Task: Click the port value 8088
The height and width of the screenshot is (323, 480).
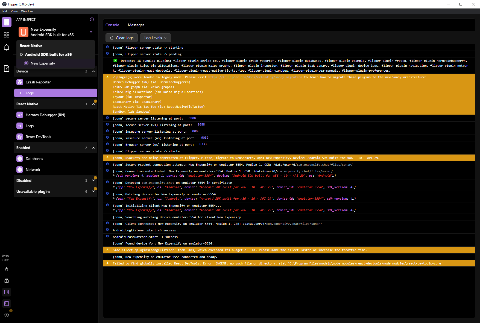Action: pyautogui.click(x=192, y=118)
